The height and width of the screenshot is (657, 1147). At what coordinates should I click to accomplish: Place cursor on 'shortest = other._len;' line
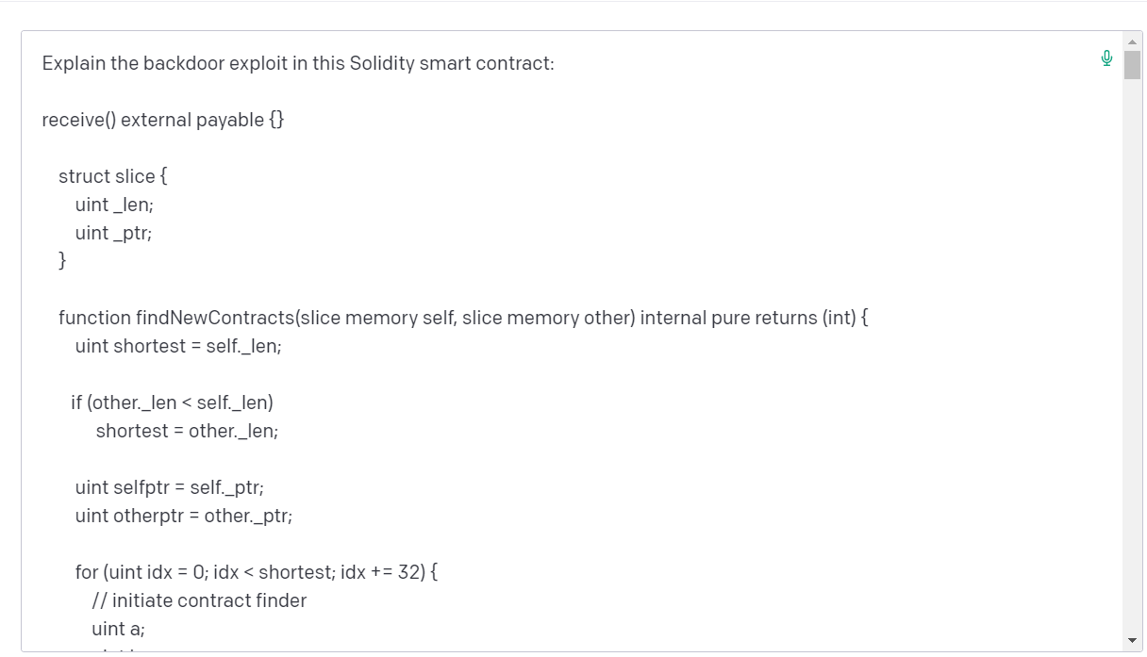pos(187,431)
